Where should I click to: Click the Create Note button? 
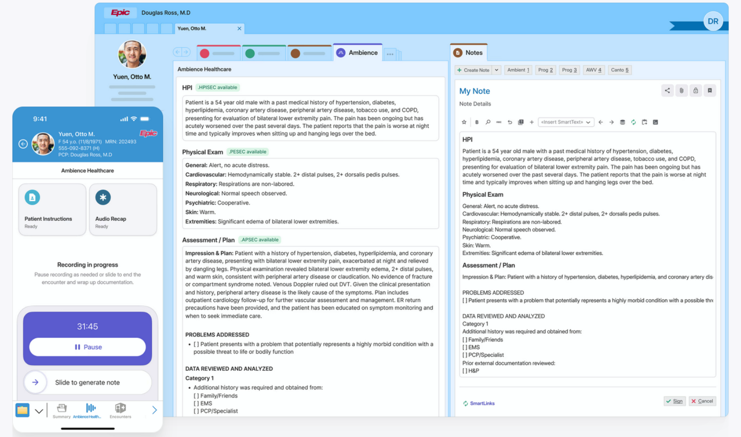pos(473,70)
